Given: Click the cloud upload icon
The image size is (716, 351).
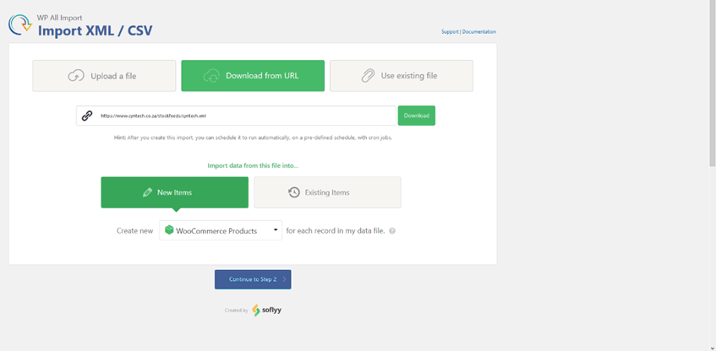Looking at the screenshot, I should coord(76,76).
